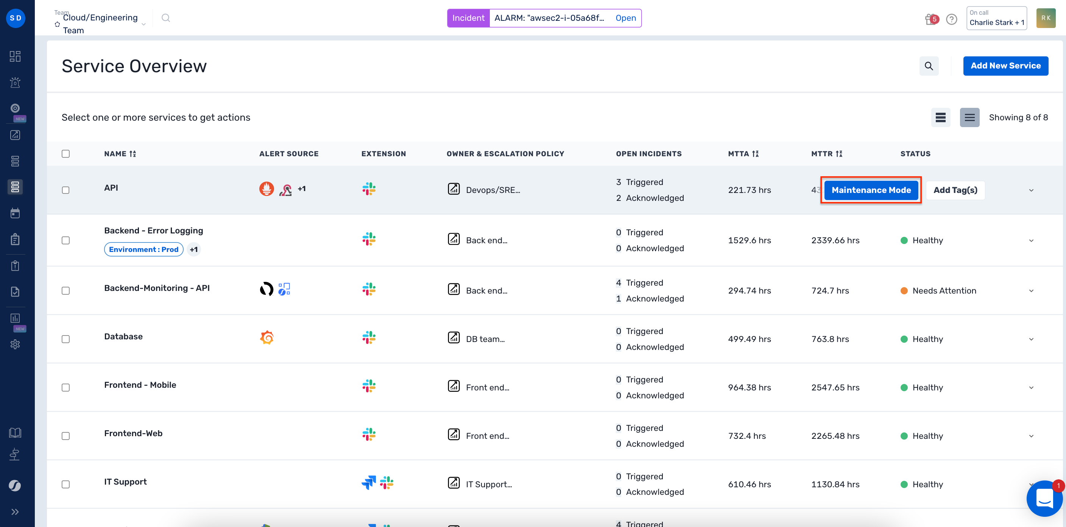Tick the checkbox for API service
Image resolution: width=1066 pixels, height=527 pixels.
(65, 190)
